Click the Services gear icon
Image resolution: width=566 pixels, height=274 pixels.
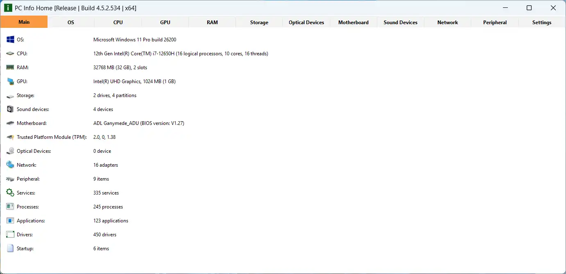[10, 193]
